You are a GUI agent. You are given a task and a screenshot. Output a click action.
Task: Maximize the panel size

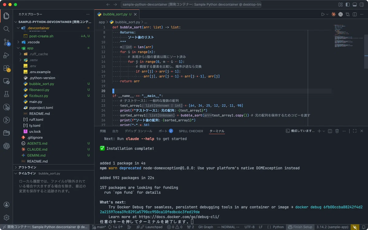click(x=355, y=131)
